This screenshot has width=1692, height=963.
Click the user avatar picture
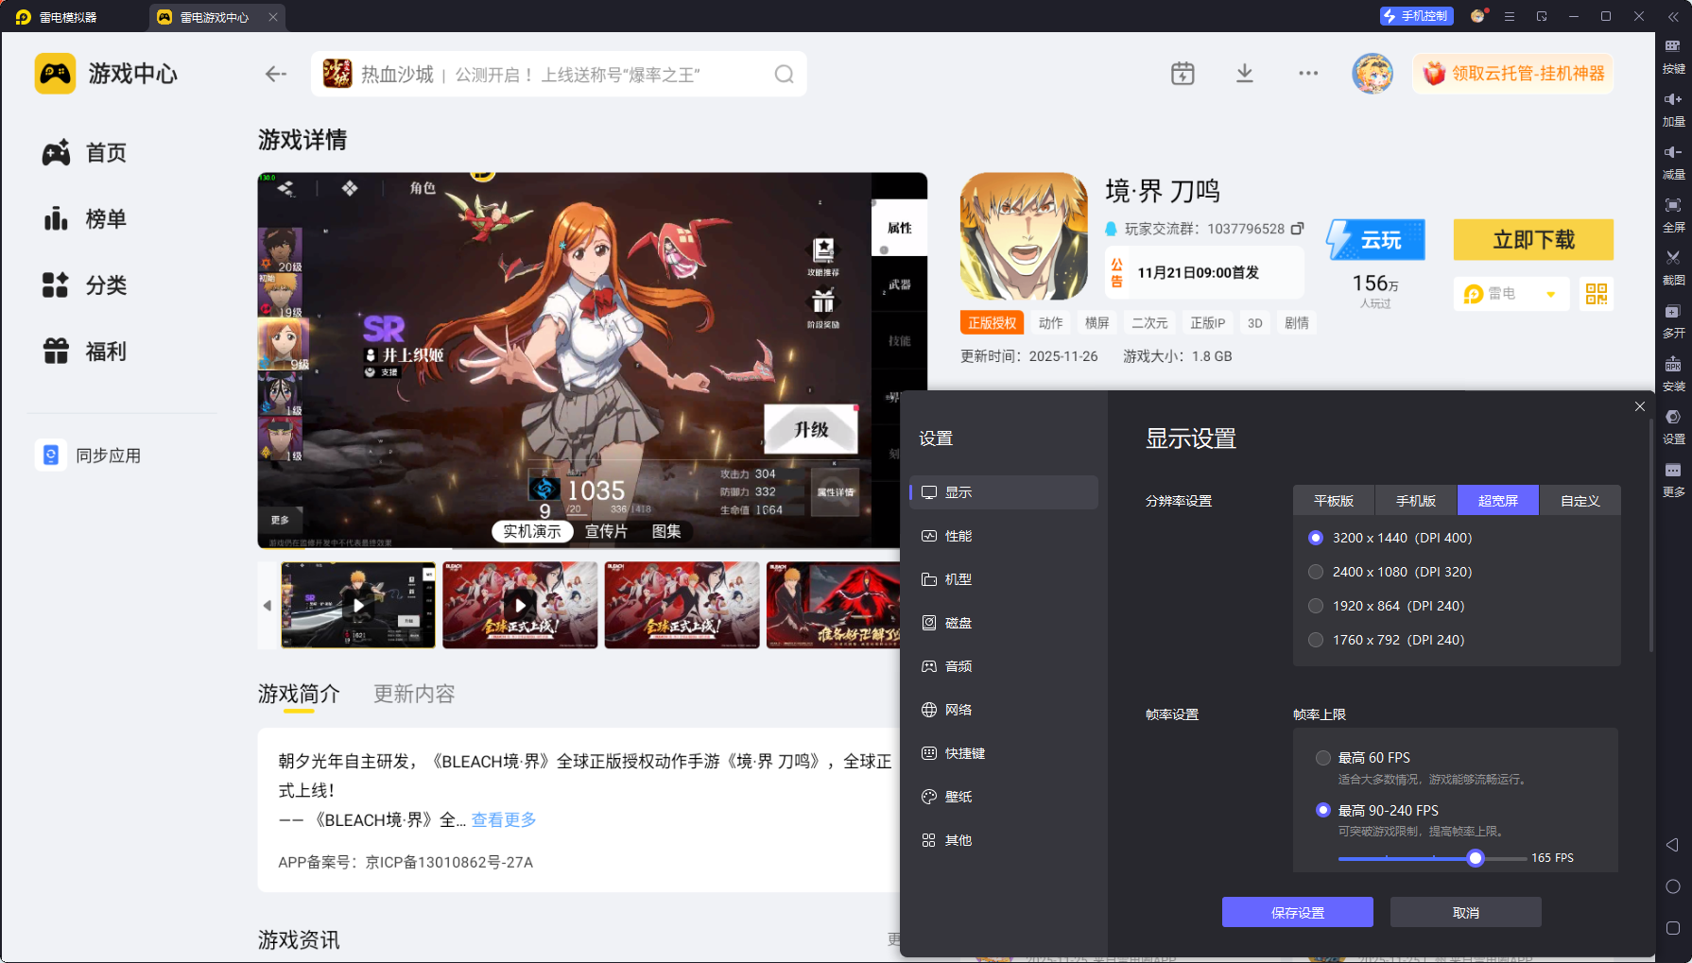point(1373,74)
